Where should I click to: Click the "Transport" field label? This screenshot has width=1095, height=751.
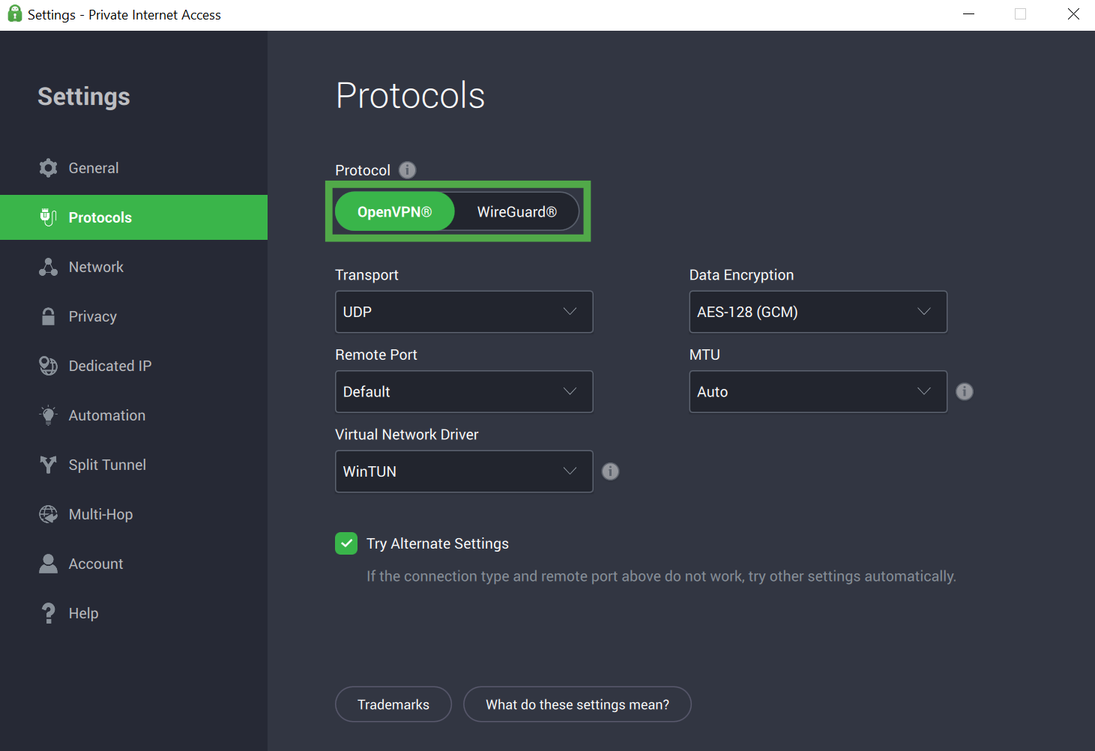366,275
